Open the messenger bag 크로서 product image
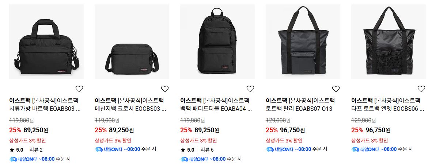Screen dimensions: 428x168 132,42
